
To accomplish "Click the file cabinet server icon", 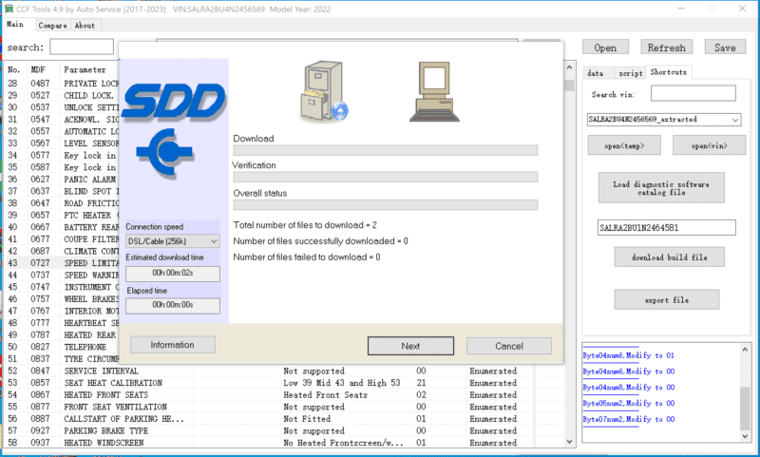I will pyautogui.click(x=324, y=91).
